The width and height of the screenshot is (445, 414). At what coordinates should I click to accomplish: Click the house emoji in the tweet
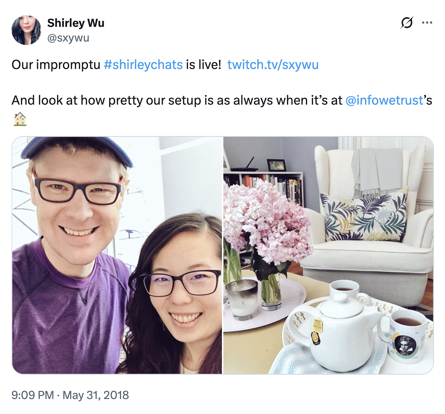[20, 119]
